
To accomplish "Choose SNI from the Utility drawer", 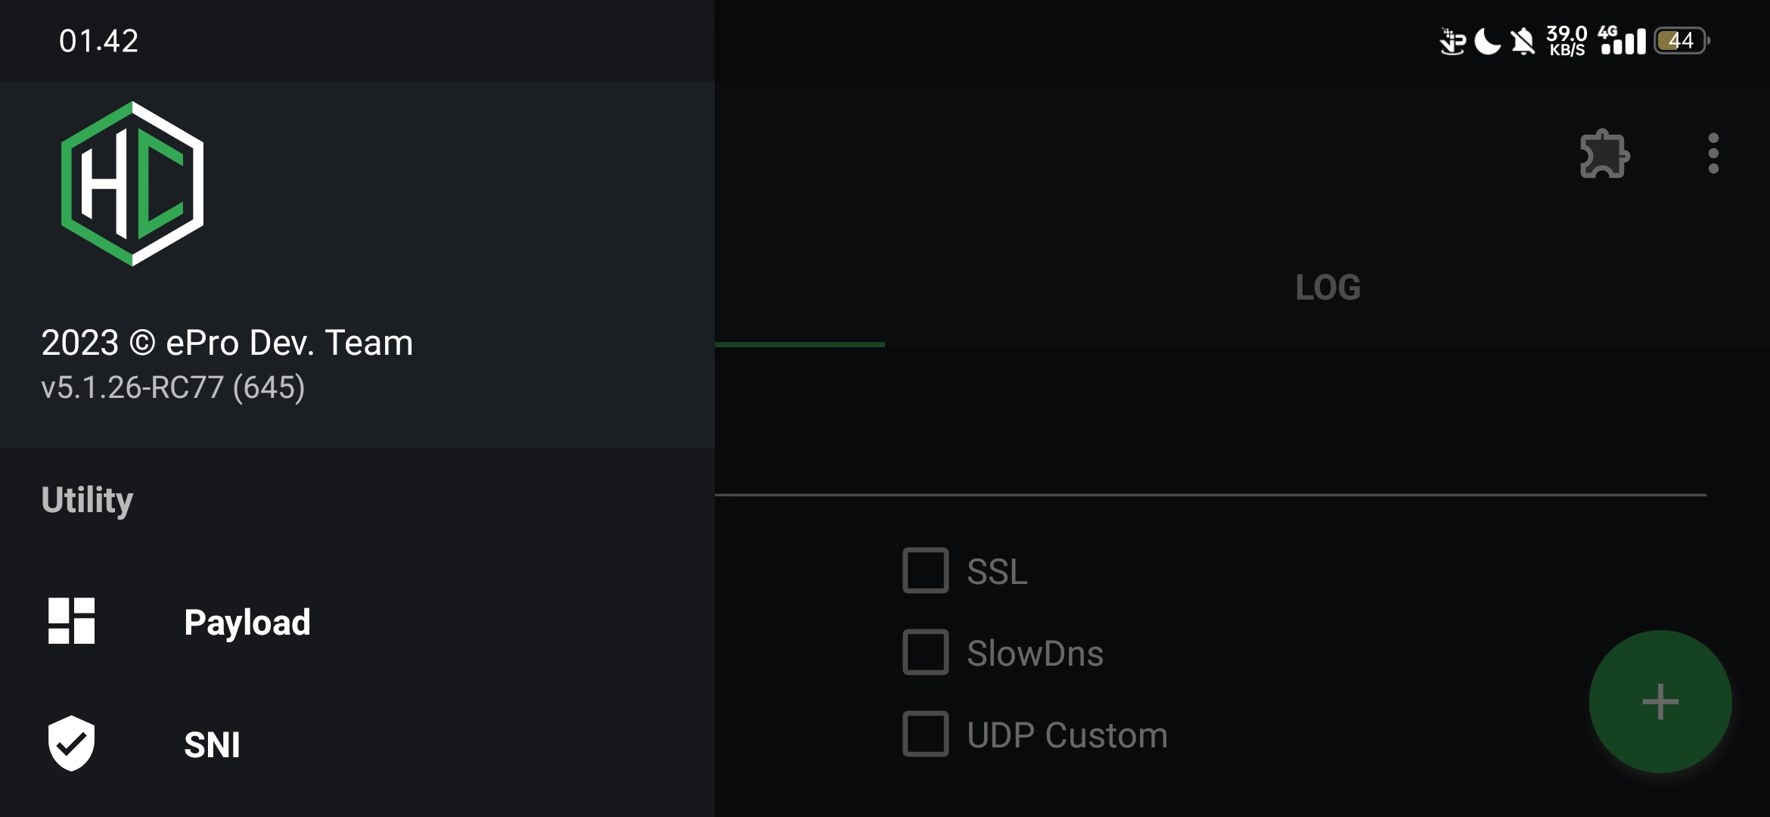I will [x=212, y=745].
